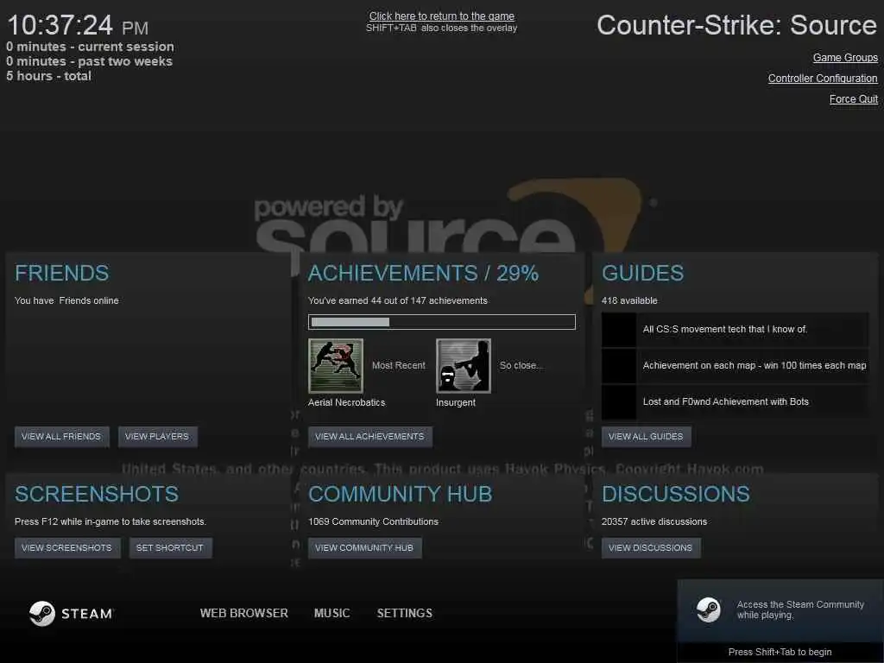This screenshot has width=884, height=663.
Task: Click View Players button
Action: coord(157,436)
